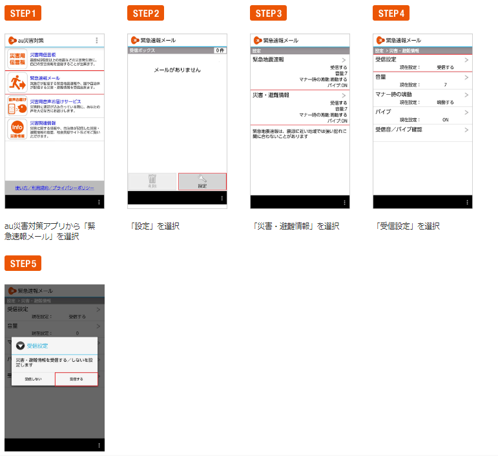Select 緊急地震速報 row title in Step 3
Image resolution: width=498 pixels, height=456 pixels.
(x=268, y=59)
